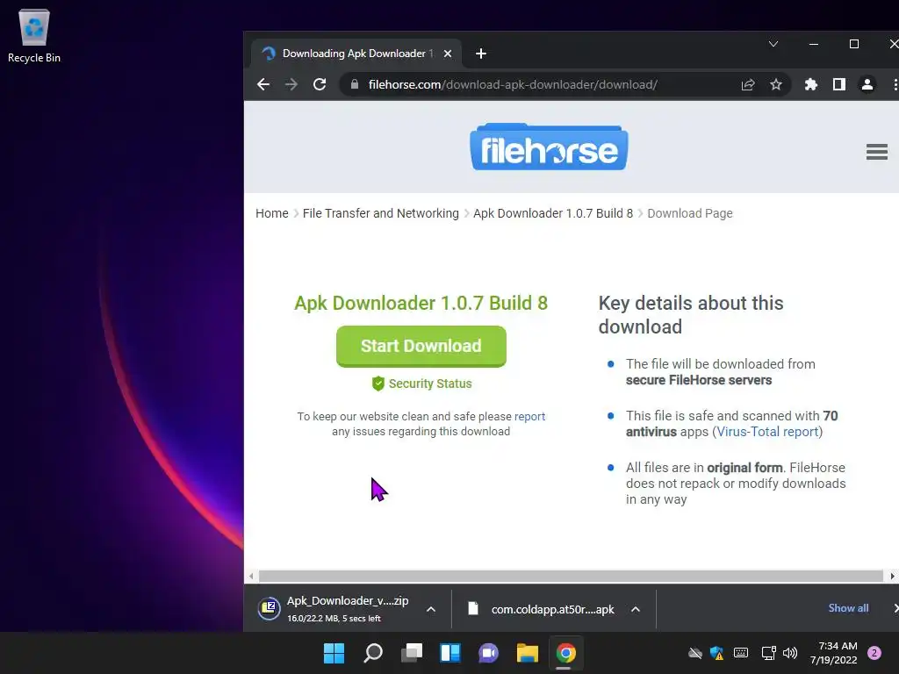Toggle Chrome side panel
Viewport: 899px width, 674px height.
pos(838,85)
